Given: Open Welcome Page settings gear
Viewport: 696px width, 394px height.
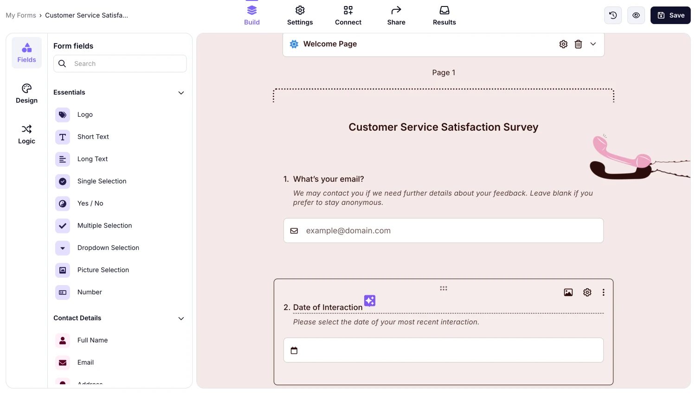Looking at the screenshot, I should click(563, 44).
